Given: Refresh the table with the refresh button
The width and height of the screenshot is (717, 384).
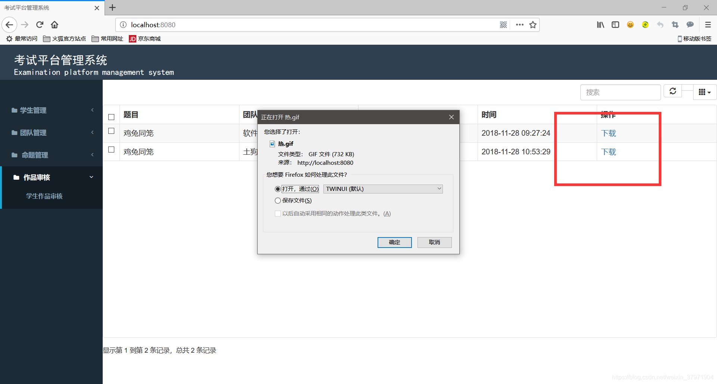Looking at the screenshot, I should (x=673, y=91).
